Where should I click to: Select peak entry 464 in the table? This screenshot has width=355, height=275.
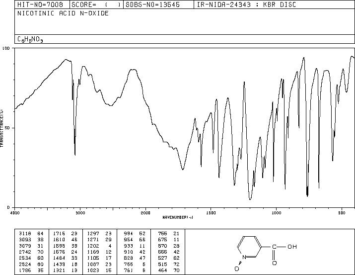(x=162, y=270)
